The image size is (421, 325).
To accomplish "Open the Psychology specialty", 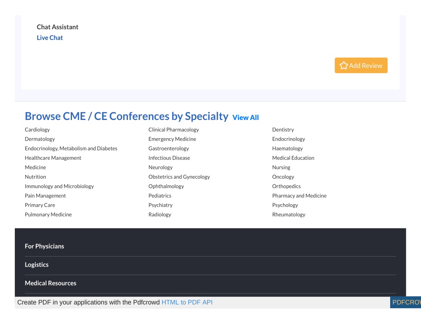I will tap(285, 205).
